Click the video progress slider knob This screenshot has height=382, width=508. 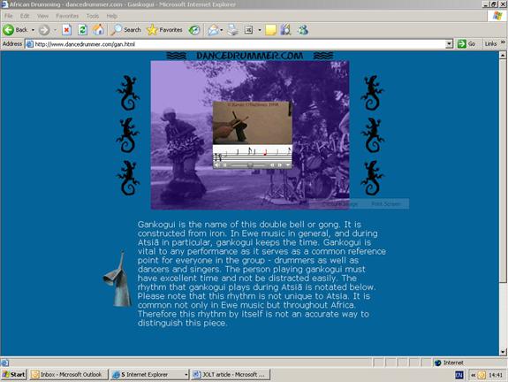[x=250, y=165]
